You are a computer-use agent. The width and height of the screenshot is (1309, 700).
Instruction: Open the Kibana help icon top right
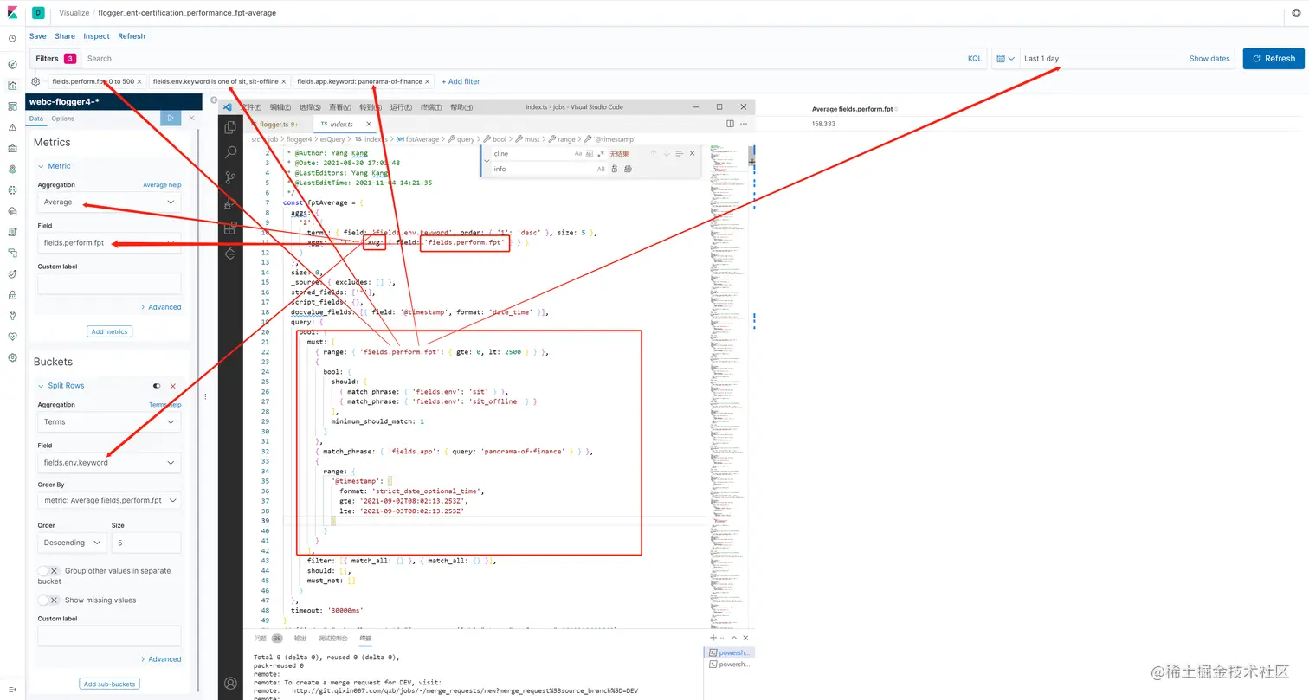(x=1296, y=14)
